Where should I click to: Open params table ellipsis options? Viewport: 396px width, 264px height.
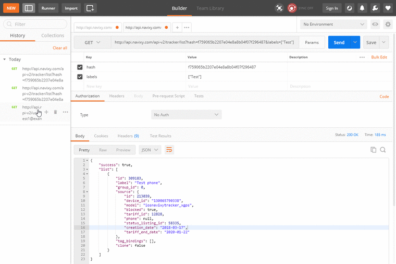point(362,57)
